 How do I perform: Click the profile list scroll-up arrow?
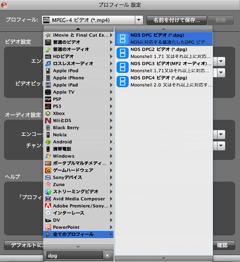pos(164,29)
